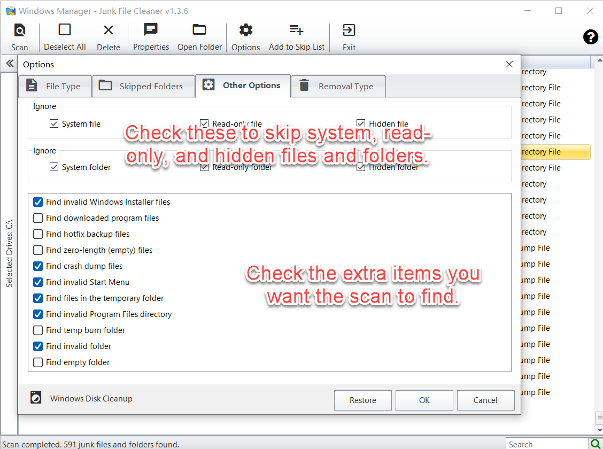Start a scan with the Scan icon
Screen dimensions: 603x449
pyautogui.click(x=20, y=30)
